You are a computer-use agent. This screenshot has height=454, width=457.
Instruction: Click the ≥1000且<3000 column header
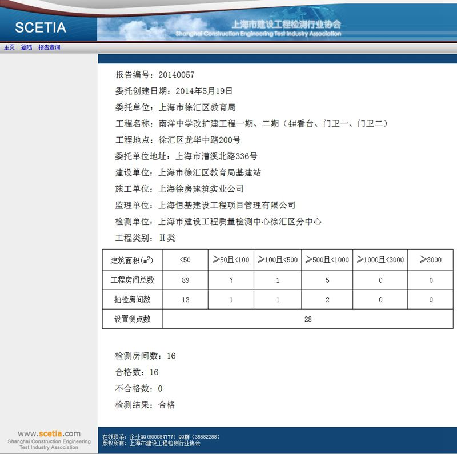(380, 260)
